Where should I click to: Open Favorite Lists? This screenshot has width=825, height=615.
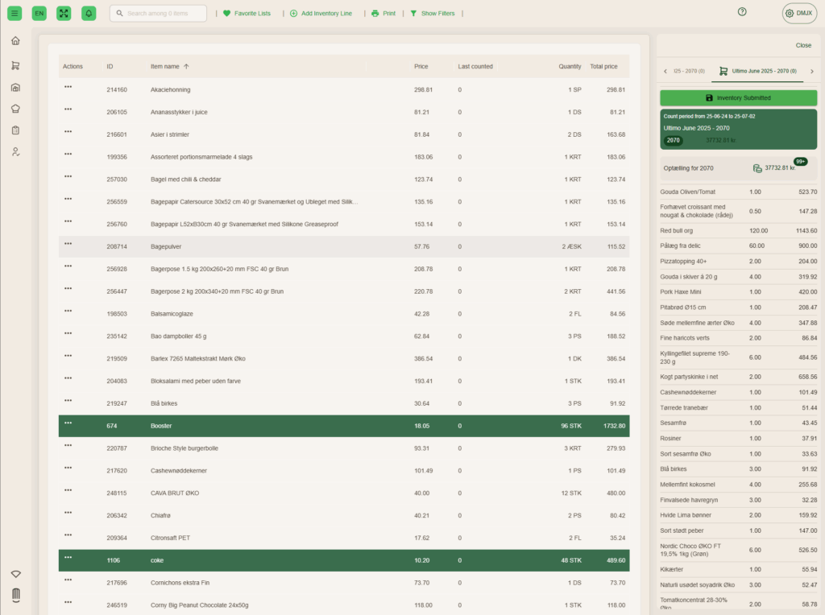point(247,14)
